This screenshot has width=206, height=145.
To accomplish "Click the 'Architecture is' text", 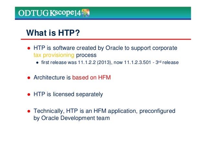I will 52,77.
